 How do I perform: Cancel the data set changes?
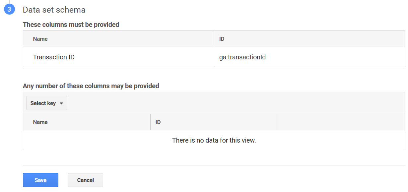pos(85,180)
